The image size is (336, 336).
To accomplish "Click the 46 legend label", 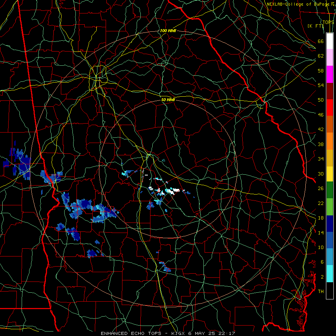I will click(321, 115).
